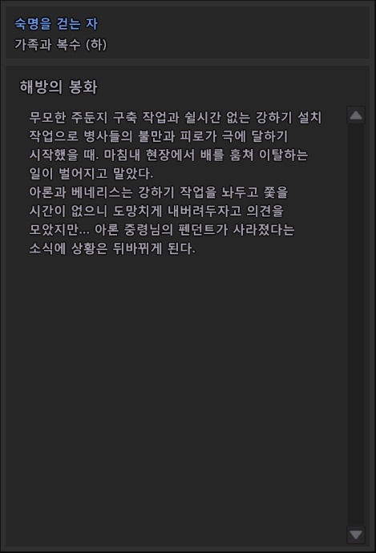Screen dimensions: 376x553
Task: Click the vertical scrollbar track in the description panel
Action: pyautogui.click(x=356, y=325)
